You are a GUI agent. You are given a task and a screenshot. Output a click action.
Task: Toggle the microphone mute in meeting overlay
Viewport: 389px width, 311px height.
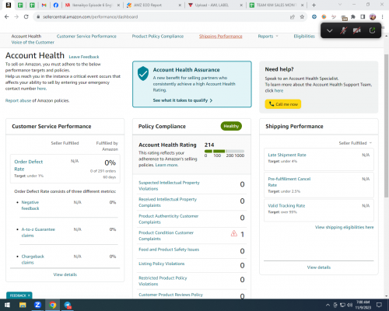point(343,30)
